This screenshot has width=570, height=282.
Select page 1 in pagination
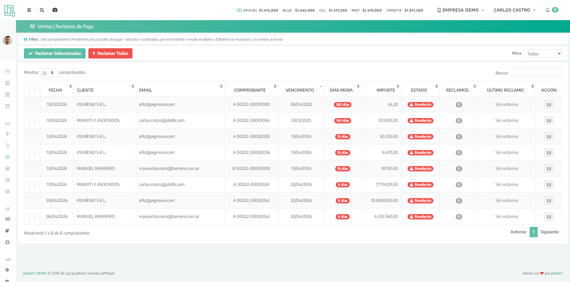tap(533, 232)
